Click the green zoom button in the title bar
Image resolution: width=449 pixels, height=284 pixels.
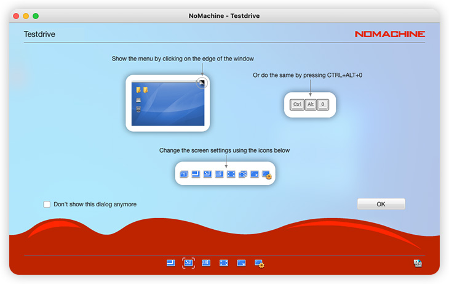(36, 15)
